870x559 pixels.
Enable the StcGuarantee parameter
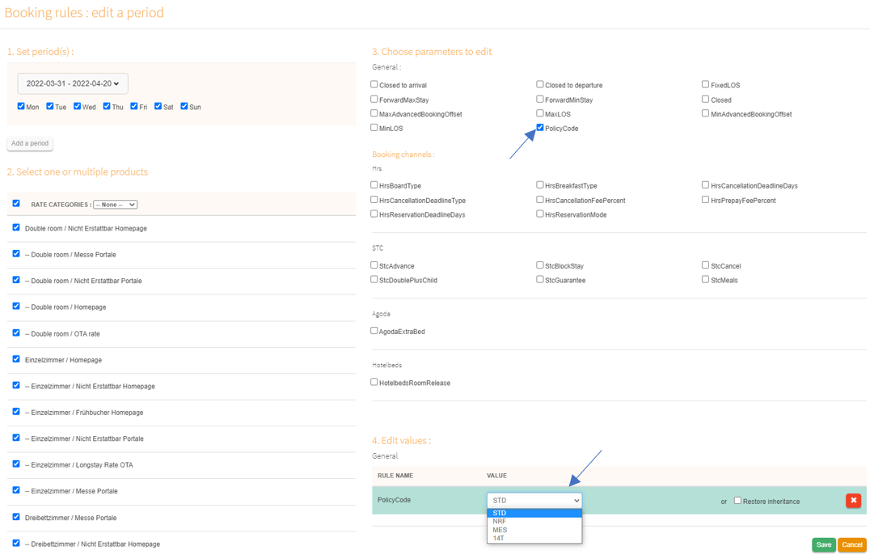[540, 280]
